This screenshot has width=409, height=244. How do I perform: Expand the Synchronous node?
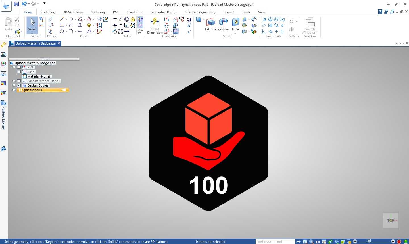pyautogui.click(x=14, y=90)
